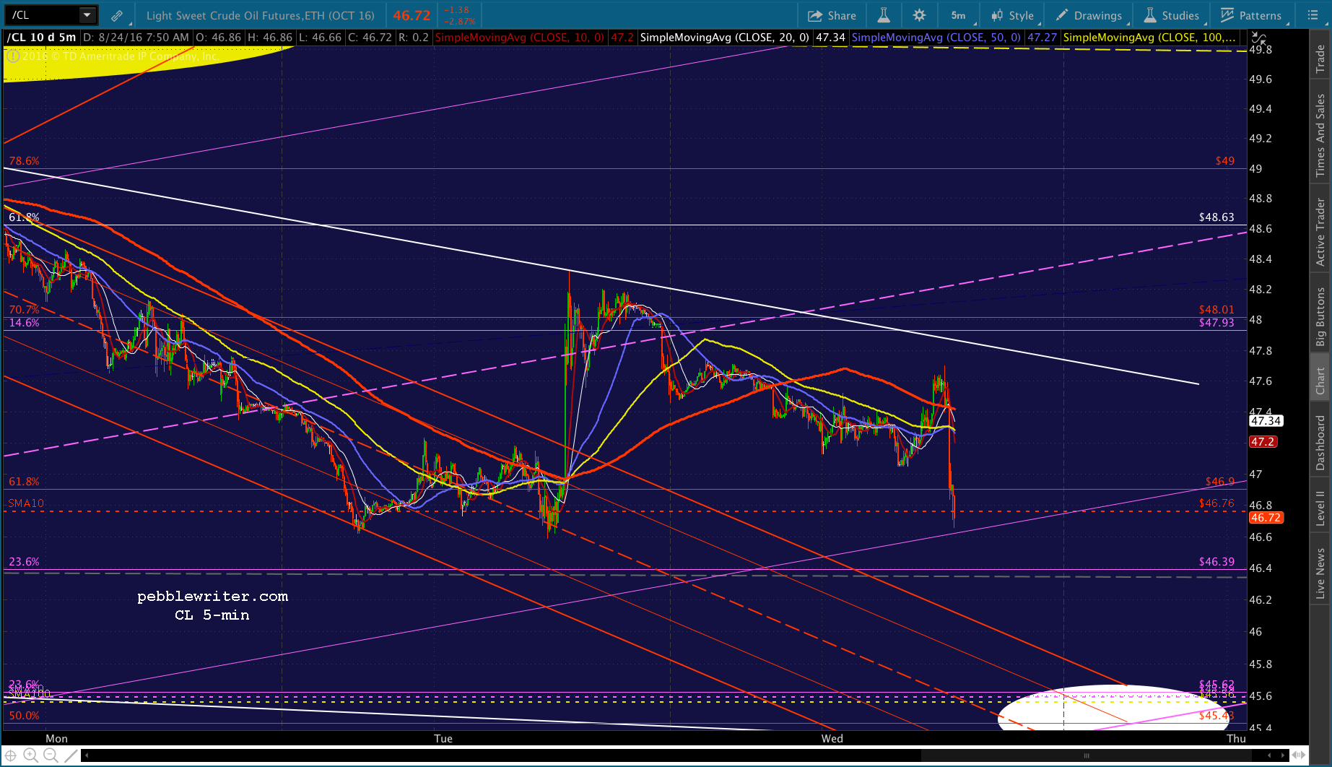Click the 46.72 orange price bubble

click(x=1266, y=518)
